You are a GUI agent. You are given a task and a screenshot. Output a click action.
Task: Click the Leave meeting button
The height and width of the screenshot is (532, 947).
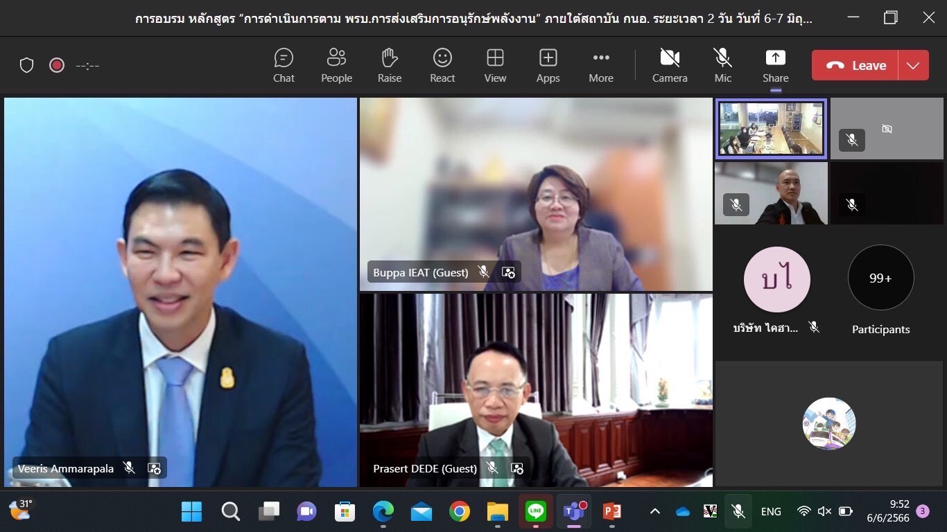[x=855, y=66]
